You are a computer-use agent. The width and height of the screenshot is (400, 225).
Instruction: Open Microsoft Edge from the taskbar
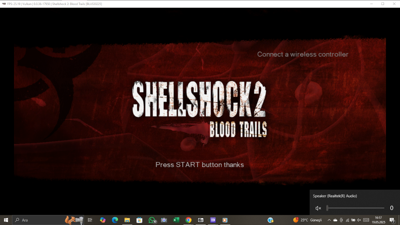[x=115, y=220]
